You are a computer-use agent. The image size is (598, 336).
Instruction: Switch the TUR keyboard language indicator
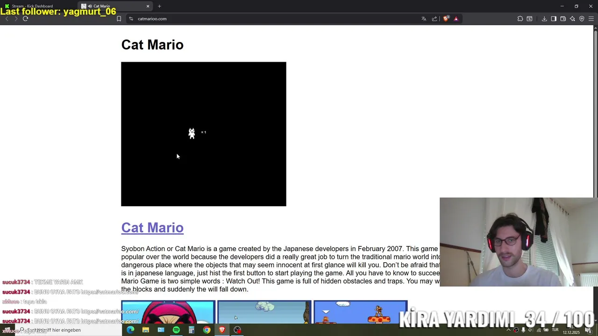pos(555,330)
